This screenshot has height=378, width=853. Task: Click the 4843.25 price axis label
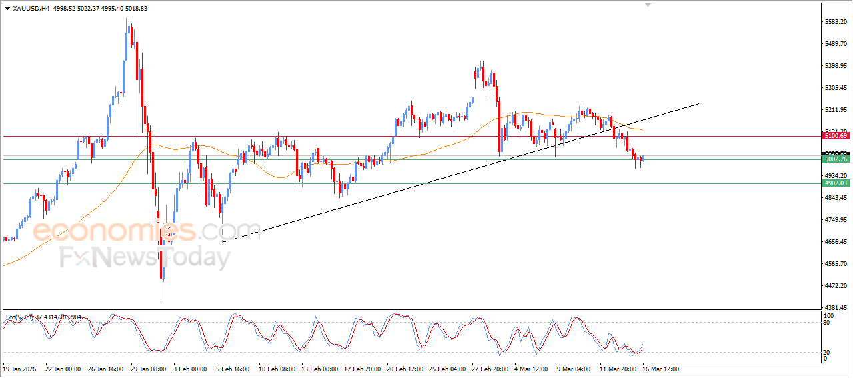pyautogui.click(x=835, y=198)
